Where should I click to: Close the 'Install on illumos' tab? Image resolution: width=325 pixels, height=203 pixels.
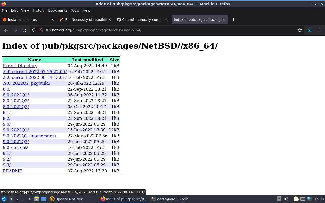tap(53, 20)
